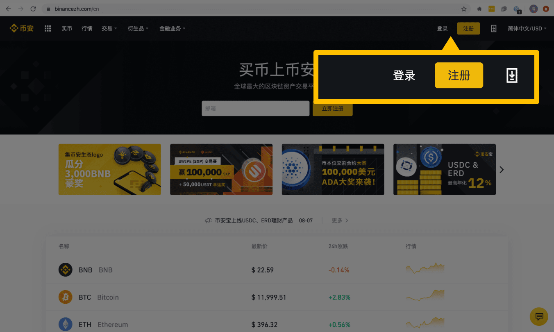554x332 pixels.
Task: Click the BNB coin icon
Action: pos(66,270)
